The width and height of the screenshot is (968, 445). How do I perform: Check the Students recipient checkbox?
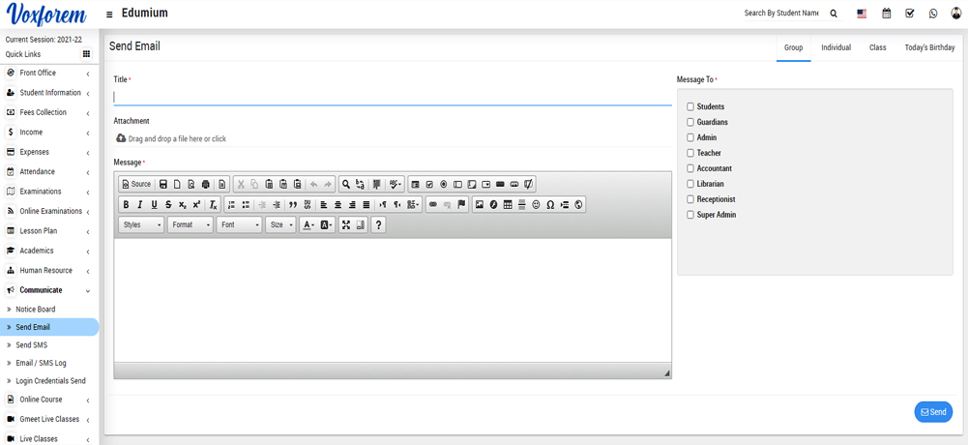690,106
